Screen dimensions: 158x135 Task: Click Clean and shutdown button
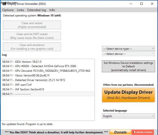(x=32, y=47)
